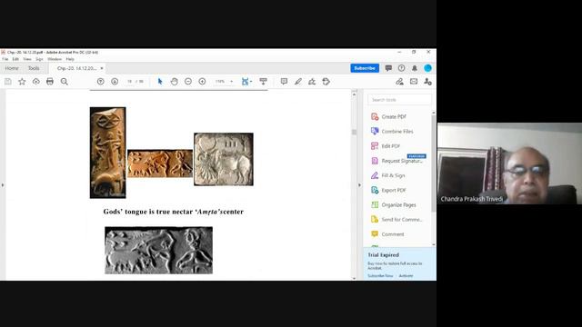Select the highlighter pen tool

click(x=298, y=82)
